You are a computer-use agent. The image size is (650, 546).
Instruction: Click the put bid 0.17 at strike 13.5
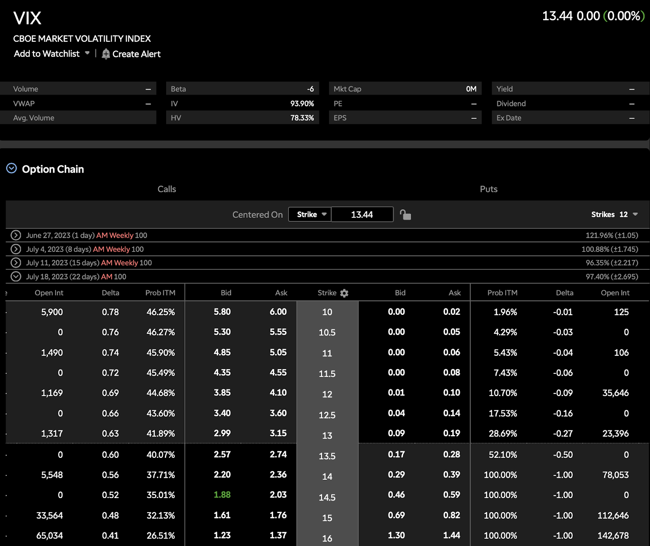click(396, 454)
